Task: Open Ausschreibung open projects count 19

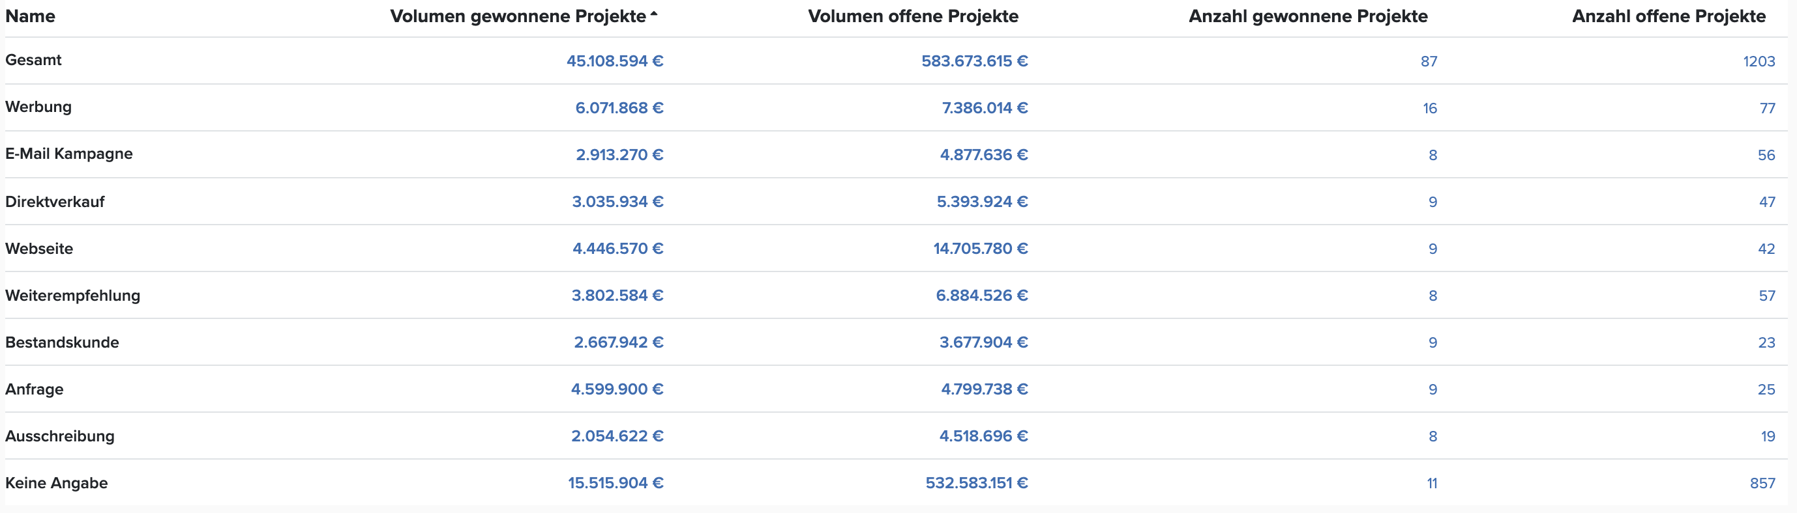Action: 1768,436
